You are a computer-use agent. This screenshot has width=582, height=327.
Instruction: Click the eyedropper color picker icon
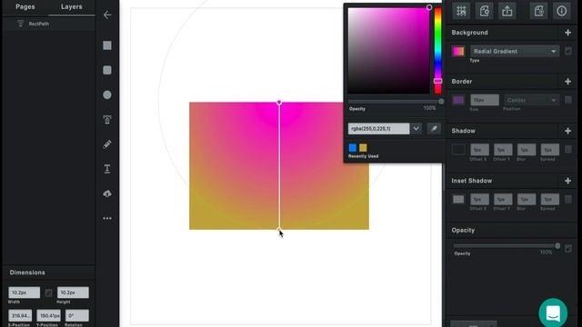coord(434,129)
